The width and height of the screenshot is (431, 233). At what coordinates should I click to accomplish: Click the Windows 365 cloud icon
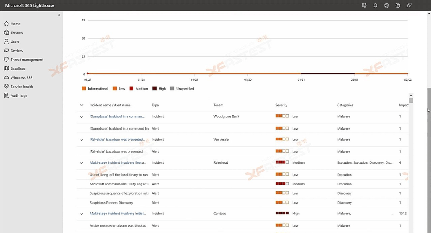click(6, 77)
